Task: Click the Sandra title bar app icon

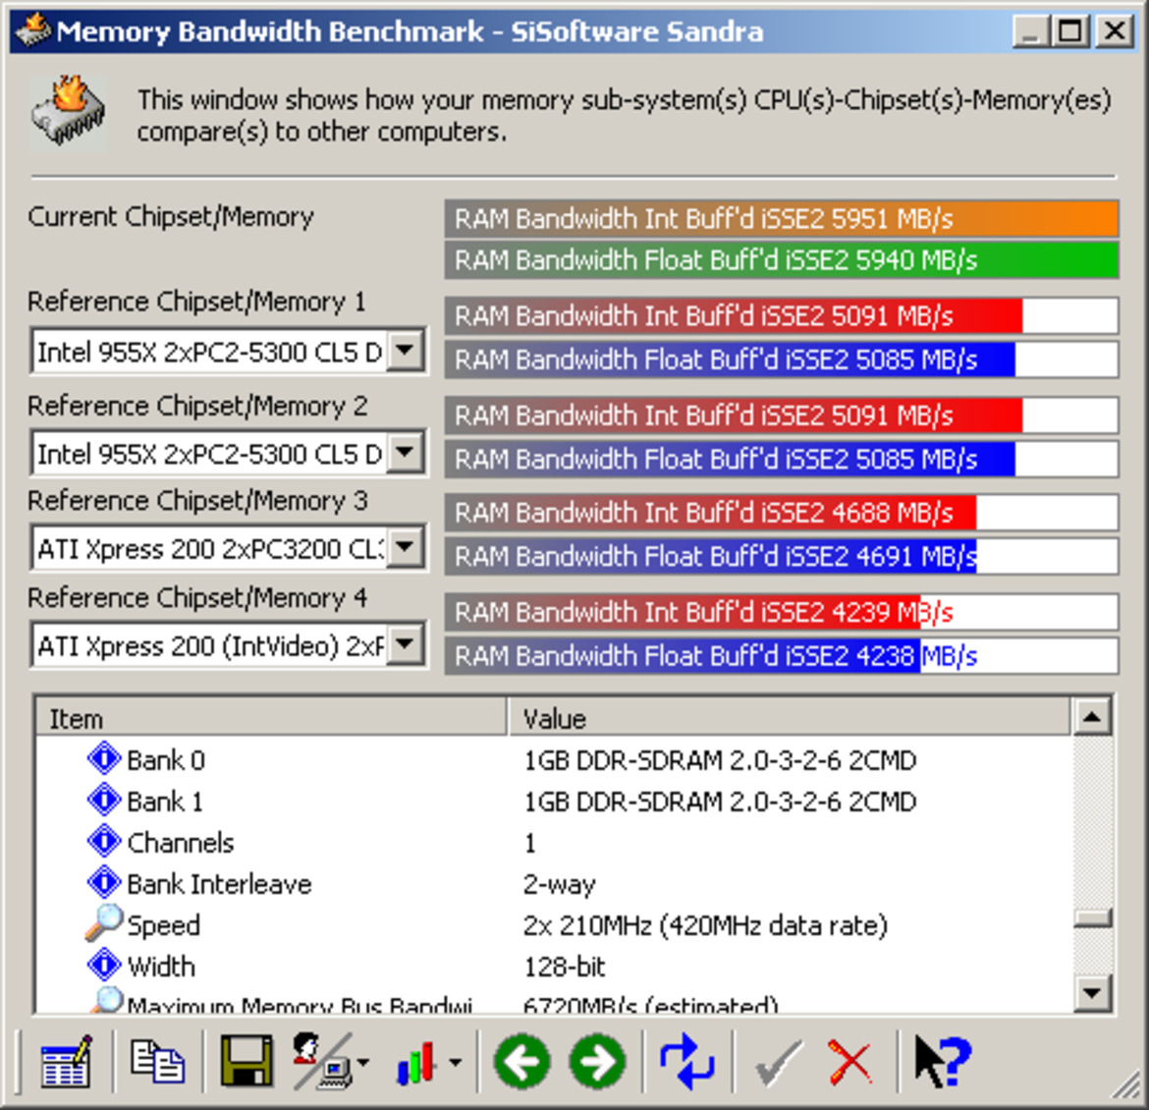Action: [33, 30]
